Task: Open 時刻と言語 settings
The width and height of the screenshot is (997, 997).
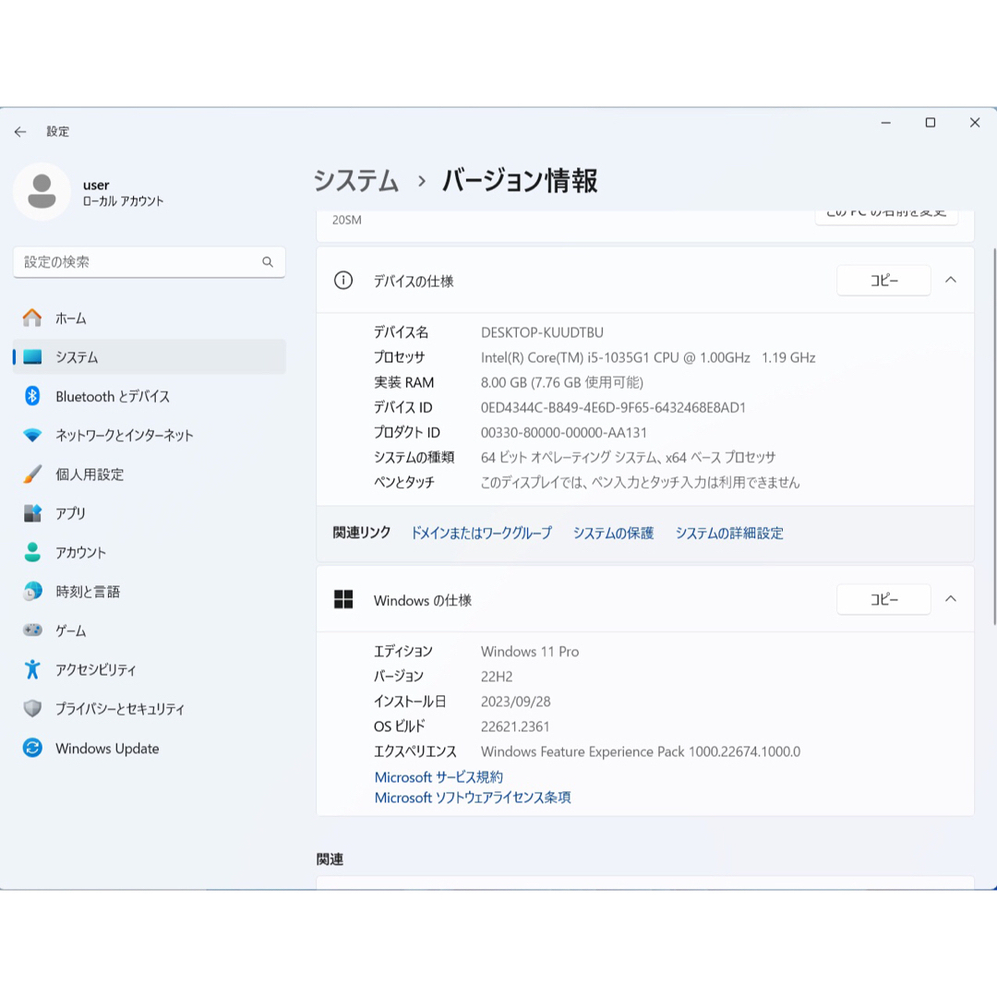Action: (x=149, y=592)
